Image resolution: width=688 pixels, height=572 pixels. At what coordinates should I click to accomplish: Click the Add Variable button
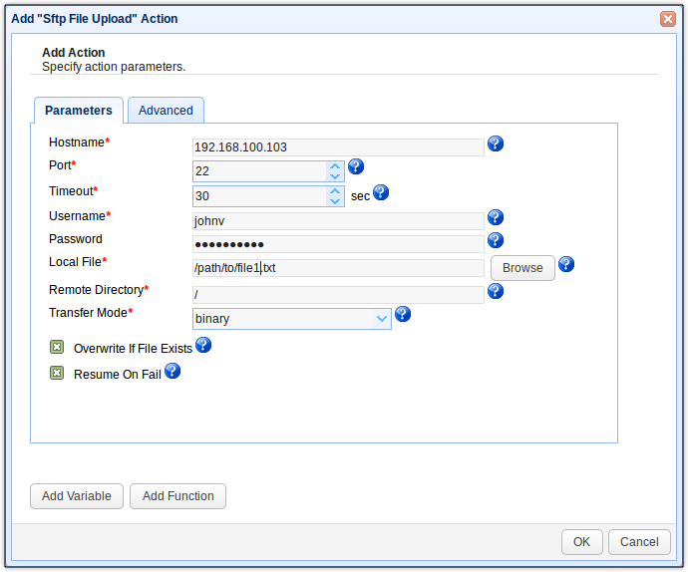pyautogui.click(x=77, y=496)
